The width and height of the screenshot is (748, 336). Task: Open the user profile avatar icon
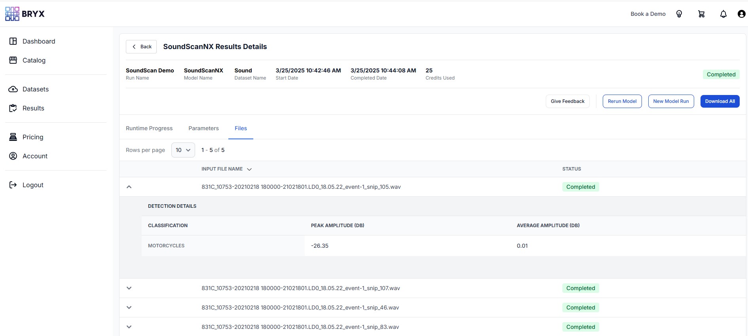[x=741, y=14]
